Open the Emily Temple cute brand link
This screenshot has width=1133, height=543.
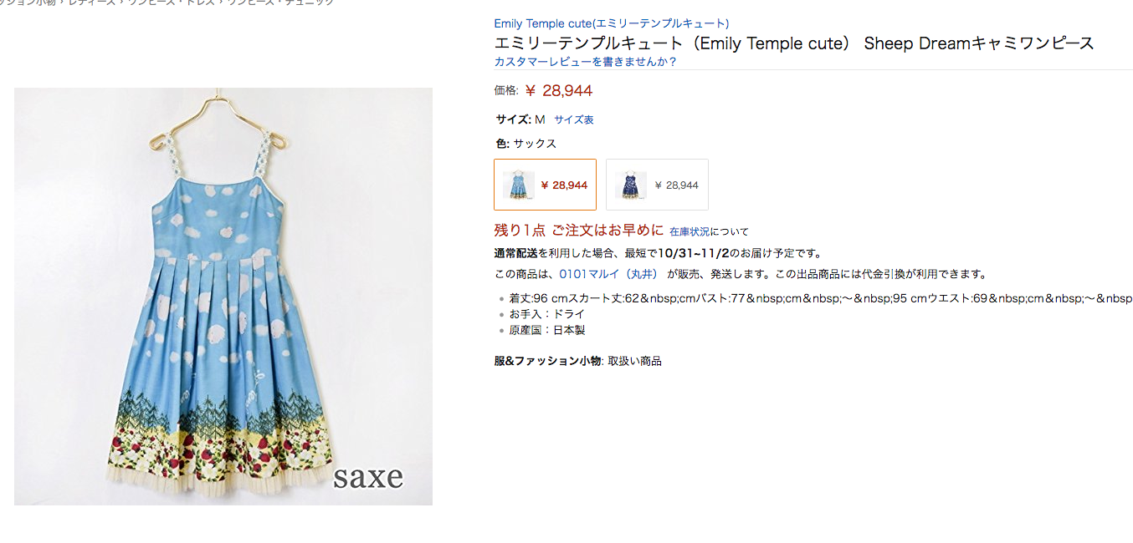(611, 23)
